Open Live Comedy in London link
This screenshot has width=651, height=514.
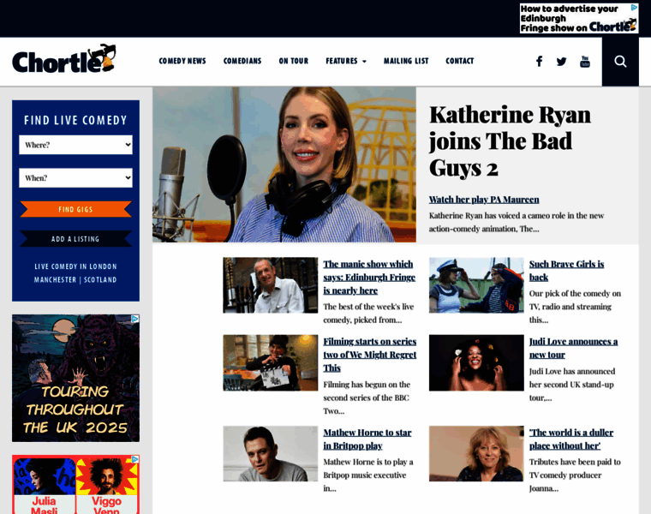click(x=75, y=266)
